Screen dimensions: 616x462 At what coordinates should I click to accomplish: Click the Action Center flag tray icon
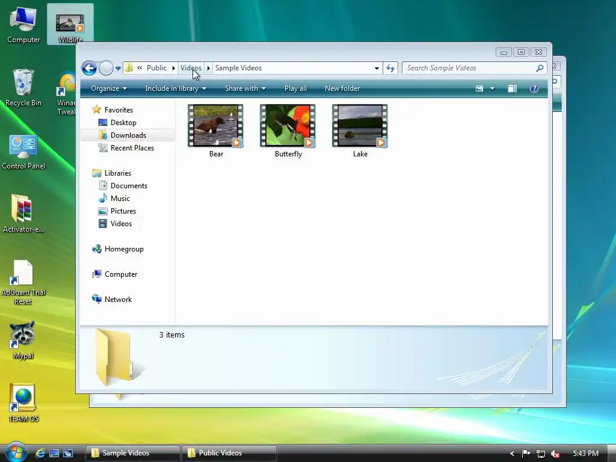tap(526, 454)
